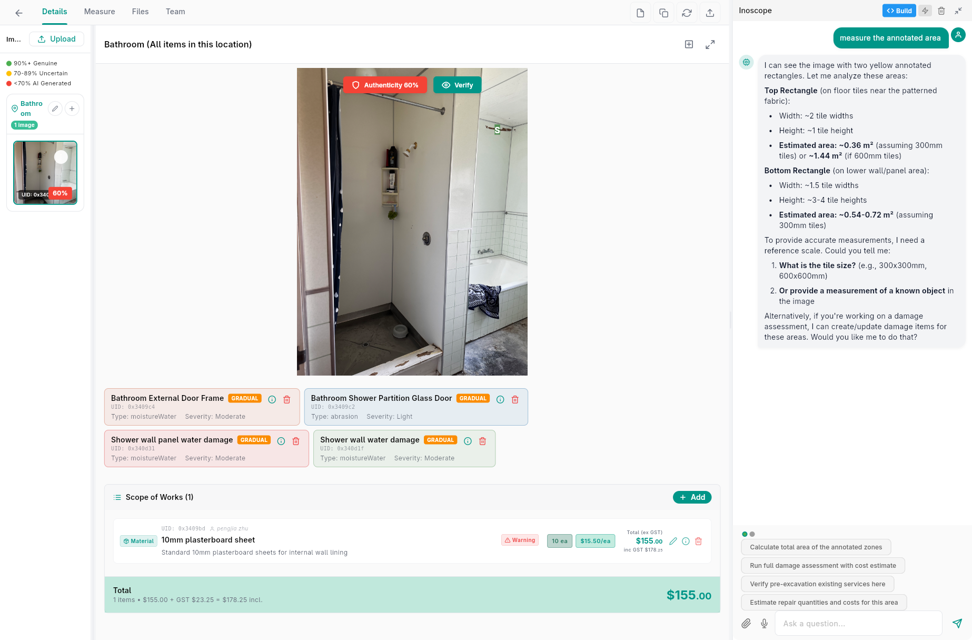This screenshot has width=972, height=640.
Task: Click the microphone icon in chat
Action: tap(764, 623)
